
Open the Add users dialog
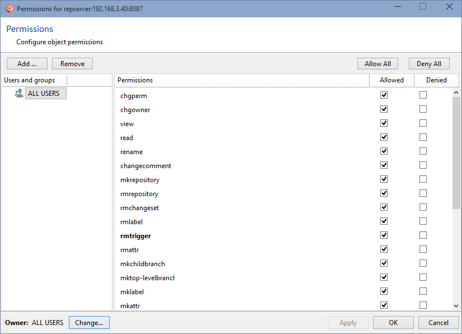(x=27, y=64)
